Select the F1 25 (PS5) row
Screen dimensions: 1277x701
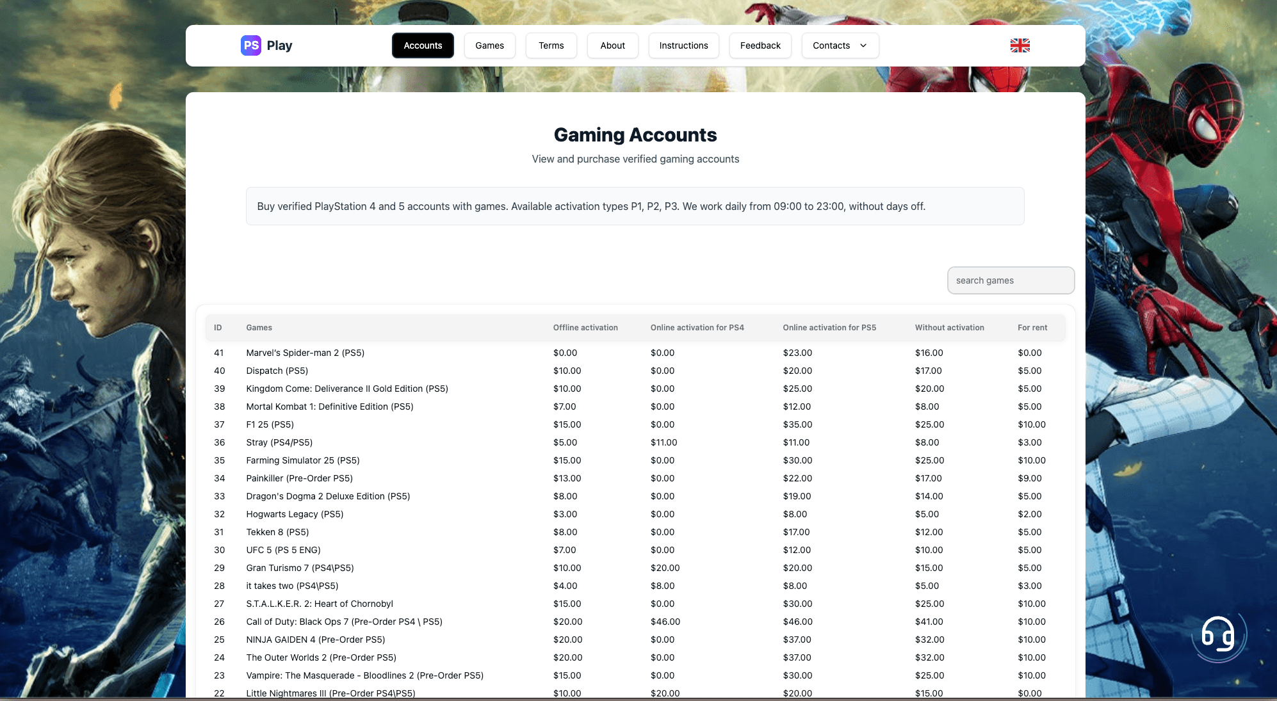tap(270, 424)
